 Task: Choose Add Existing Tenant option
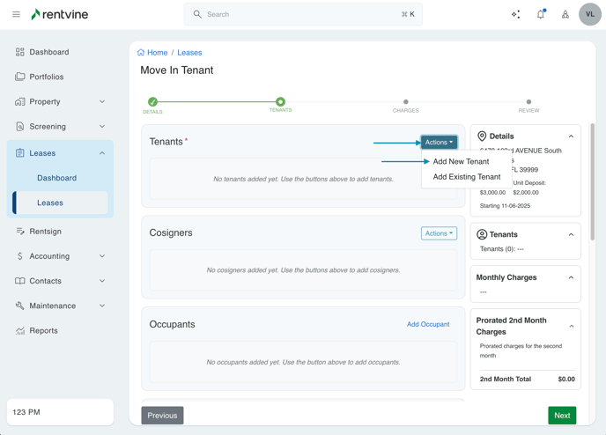coord(467,177)
